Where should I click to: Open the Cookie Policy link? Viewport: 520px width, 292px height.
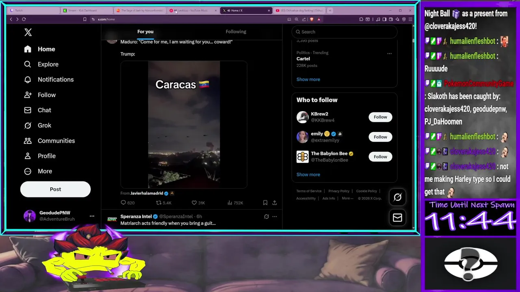pos(366,191)
